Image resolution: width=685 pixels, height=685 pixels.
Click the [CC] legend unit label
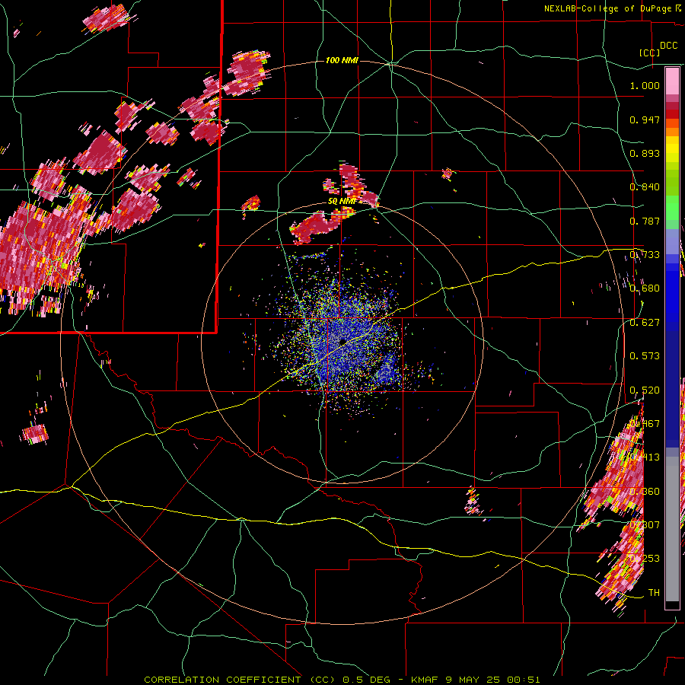point(649,53)
